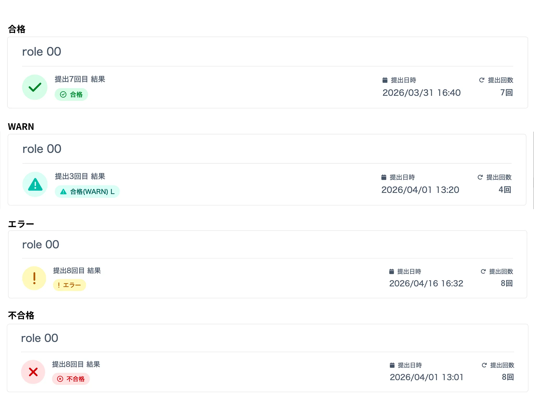Screen dimensions: 534x396
Task: Click the role 00 title in 合格 card
Action: point(41,52)
